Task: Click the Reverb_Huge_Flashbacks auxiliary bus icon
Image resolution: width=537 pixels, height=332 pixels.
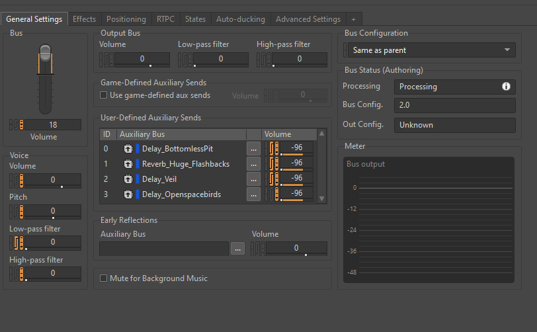Action: point(128,164)
